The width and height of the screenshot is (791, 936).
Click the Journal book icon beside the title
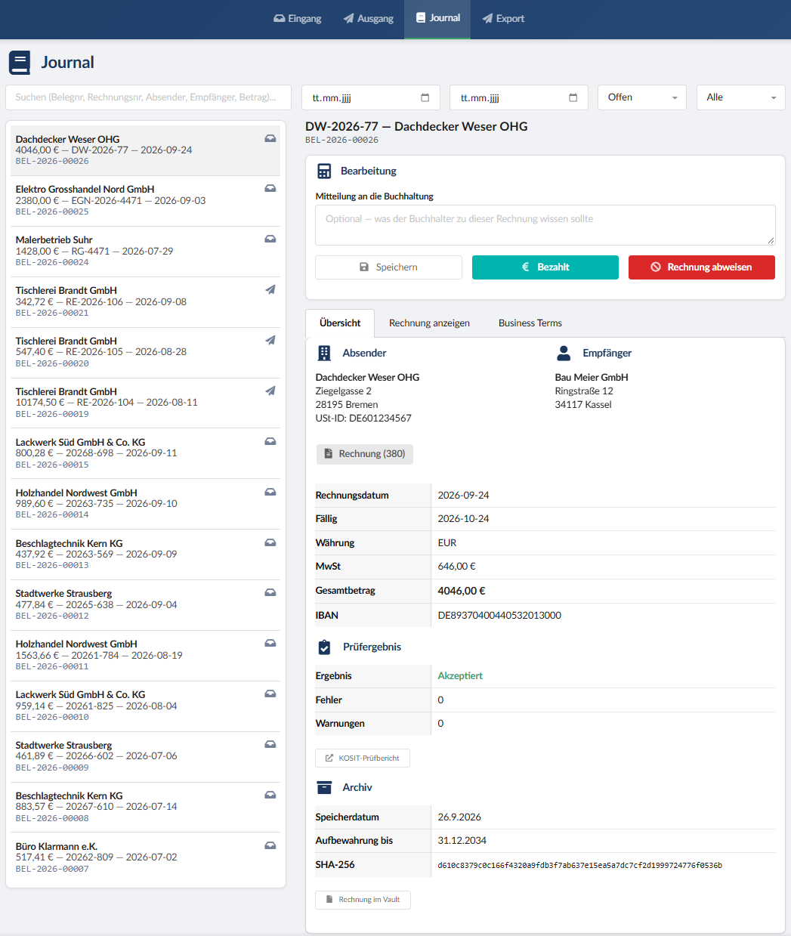20,63
